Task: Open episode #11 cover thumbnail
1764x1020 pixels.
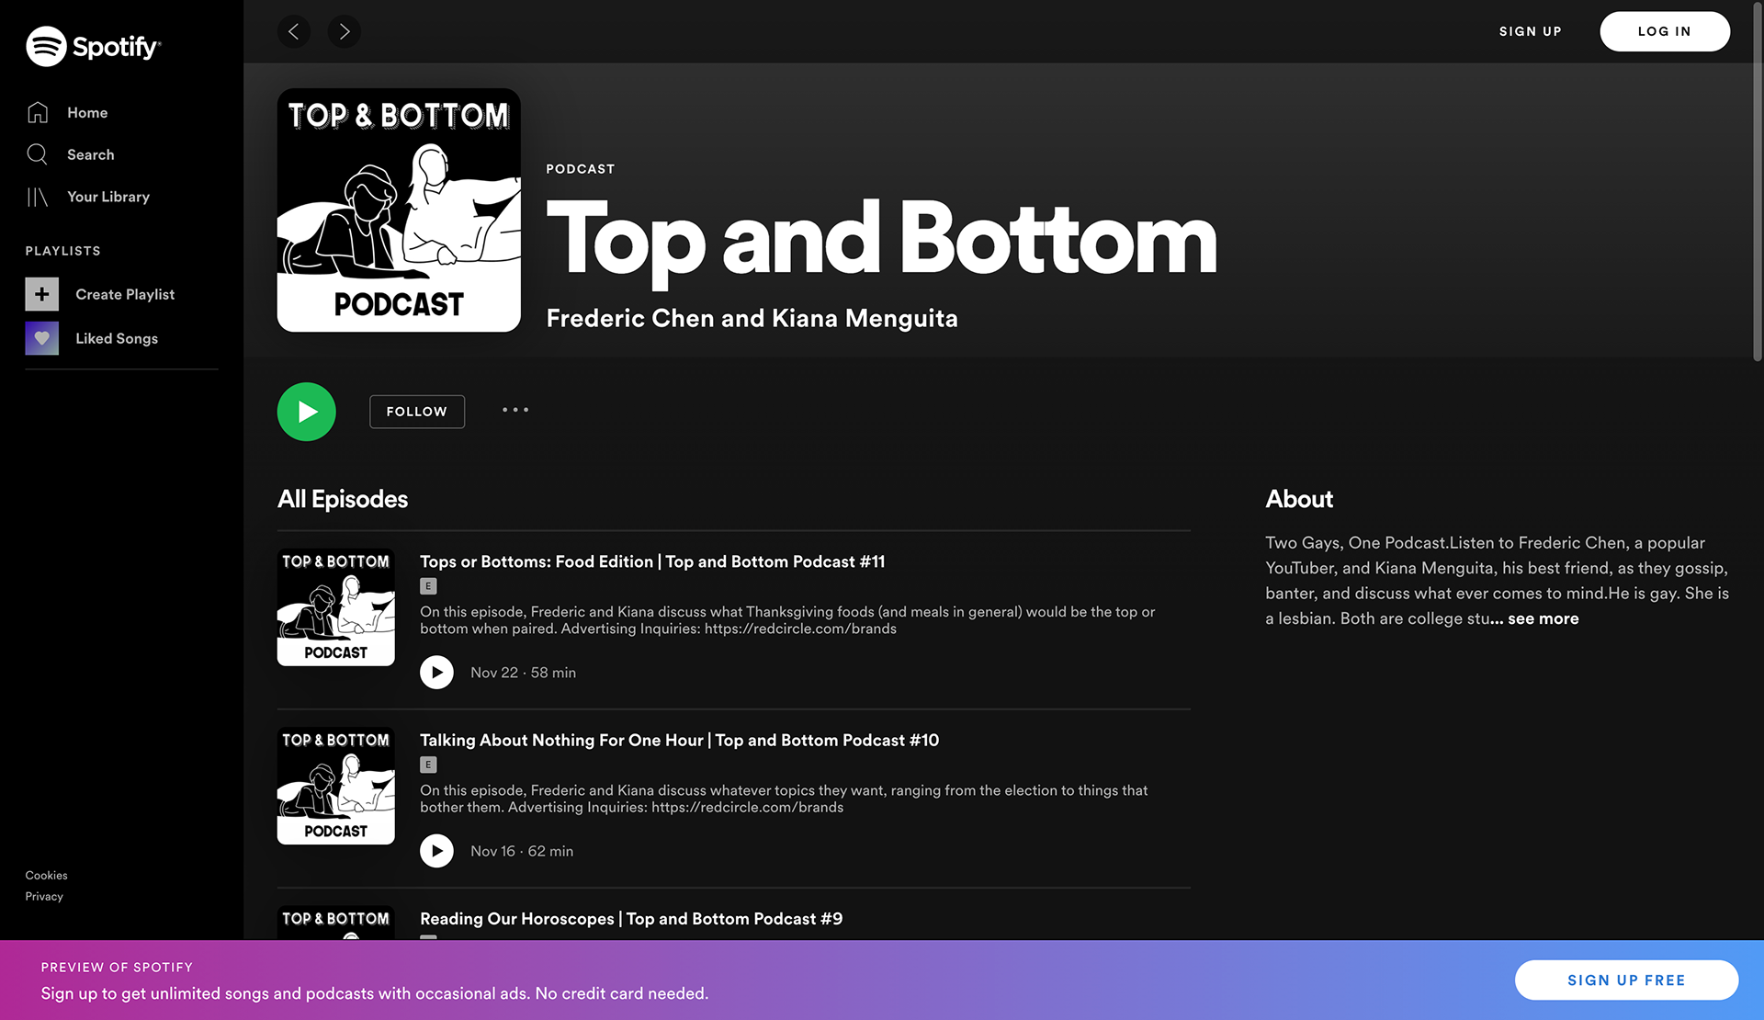Action: coord(336,607)
